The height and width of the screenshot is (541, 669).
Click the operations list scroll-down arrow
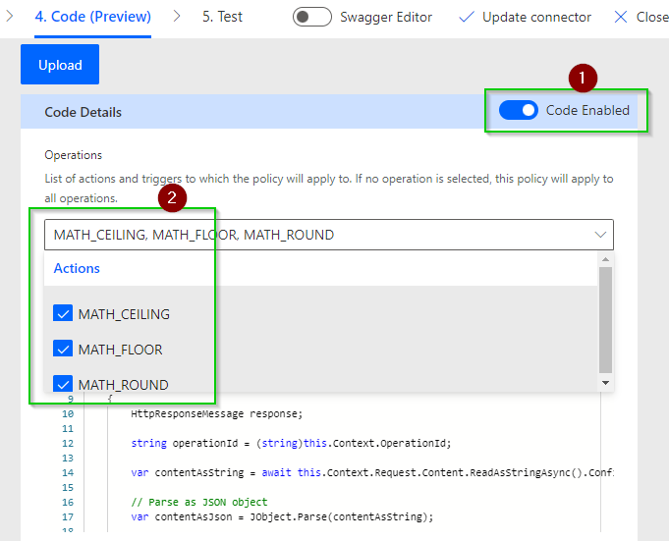tap(605, 383)
